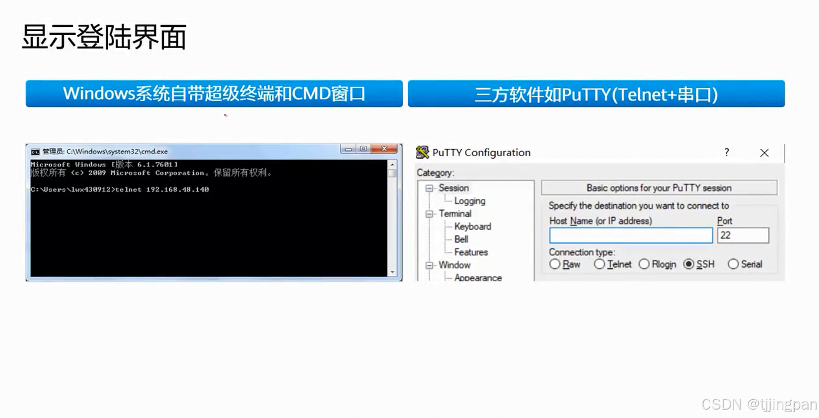819x418 pixels.
Task: Select Bell in the Category tree
Action: tap(461, 239)
